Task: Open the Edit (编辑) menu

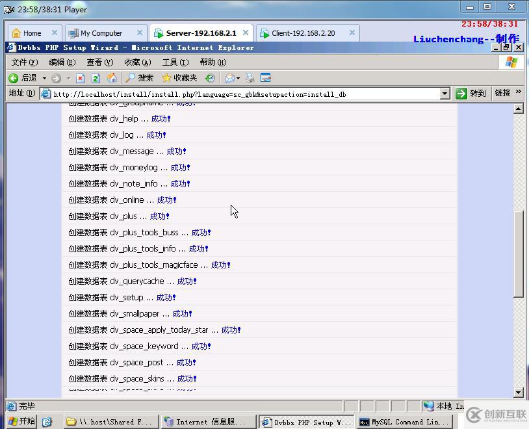Action: (x=62, y=62)
